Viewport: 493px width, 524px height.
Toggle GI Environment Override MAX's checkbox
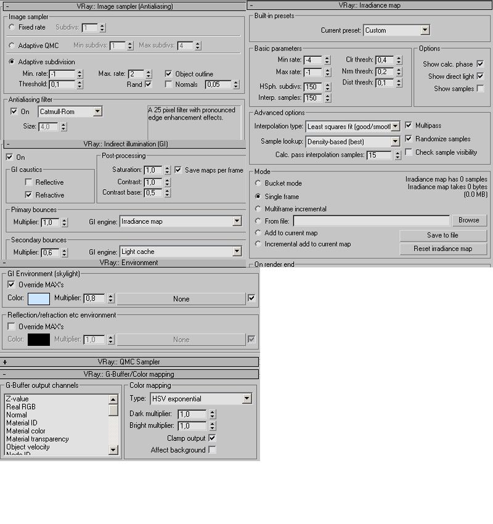(11, 284)
